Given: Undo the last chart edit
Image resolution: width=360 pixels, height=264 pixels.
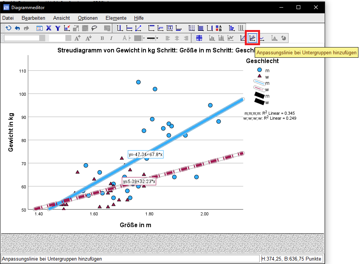Looking at the screenshot, I should click(x=17, y=28).
